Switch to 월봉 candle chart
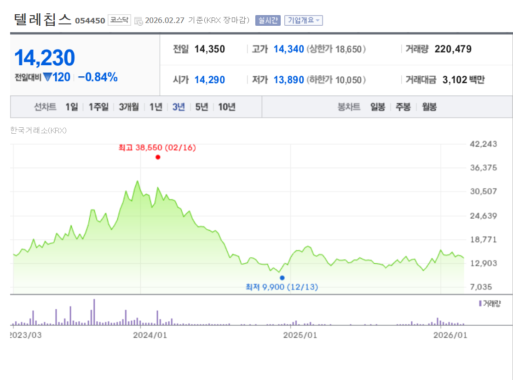The image size is (513, 380). pos(429,107)
